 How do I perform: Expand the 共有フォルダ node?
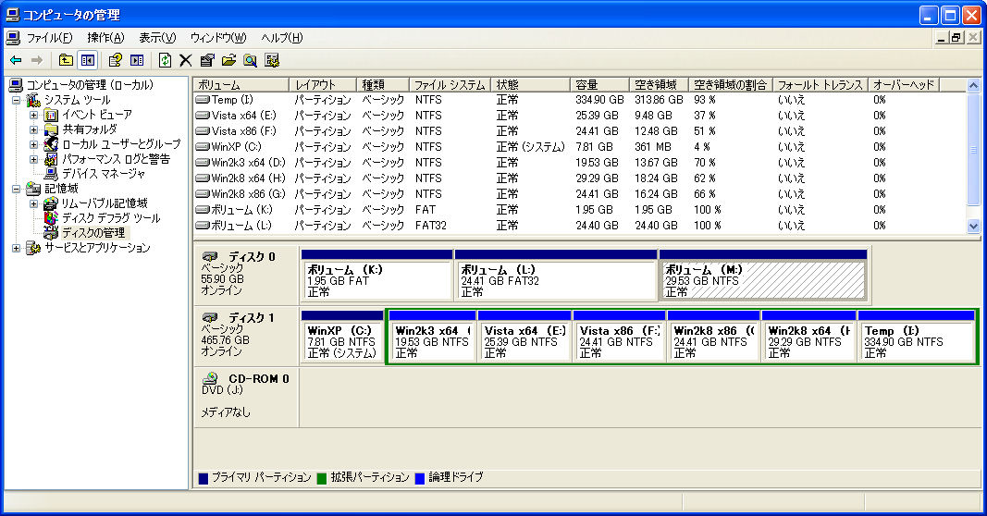coord(34,129)
